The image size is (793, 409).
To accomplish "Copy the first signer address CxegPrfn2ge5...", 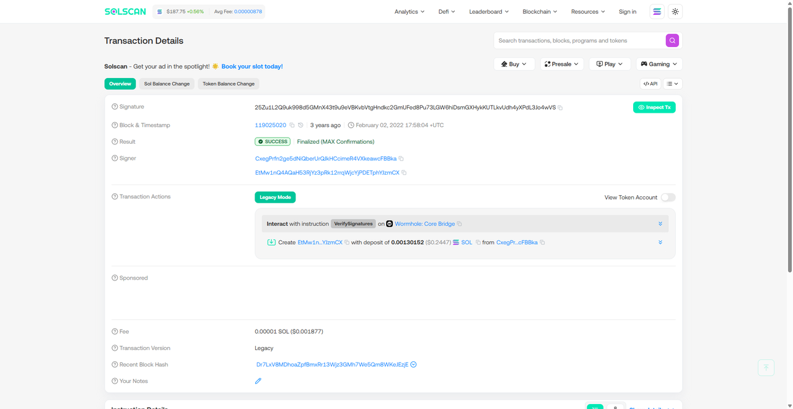I will point(401,159).
